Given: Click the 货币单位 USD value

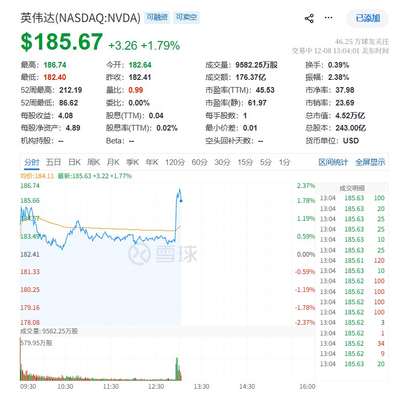Looking at the screenshot, I should (x=351, y=141).
